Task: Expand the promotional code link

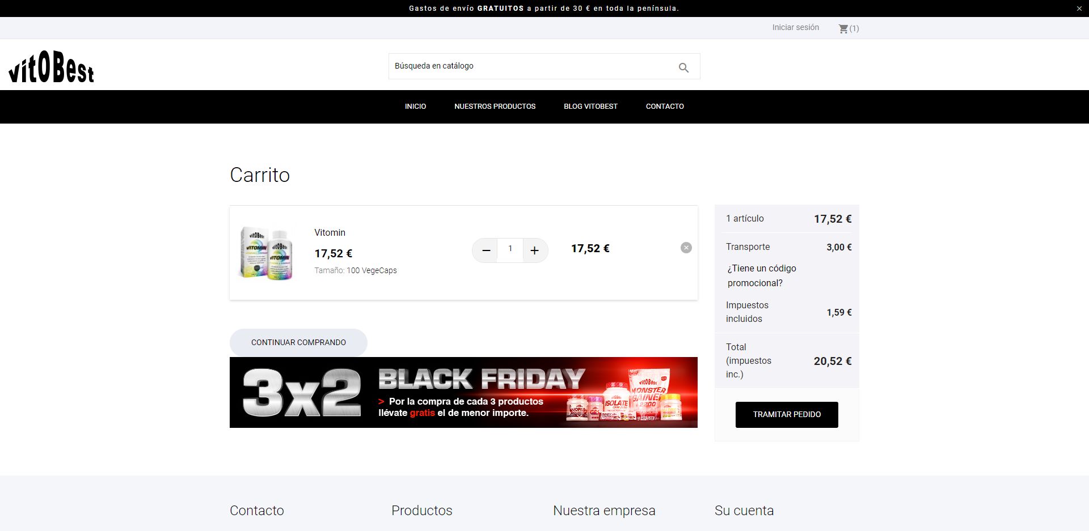Action: [762, 275]
